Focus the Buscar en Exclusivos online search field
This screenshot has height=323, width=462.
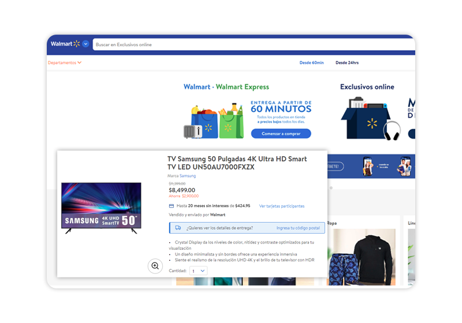[x=254, y=44]
